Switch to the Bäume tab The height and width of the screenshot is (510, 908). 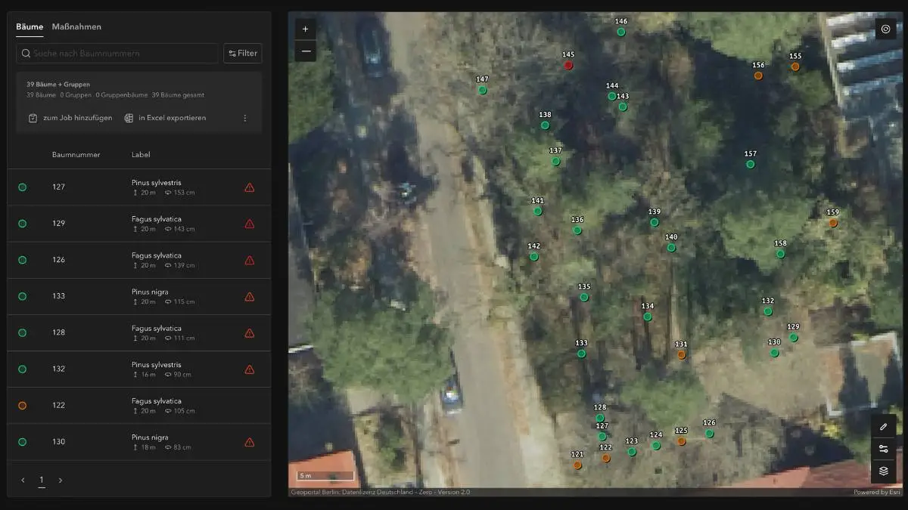point(30,26)
